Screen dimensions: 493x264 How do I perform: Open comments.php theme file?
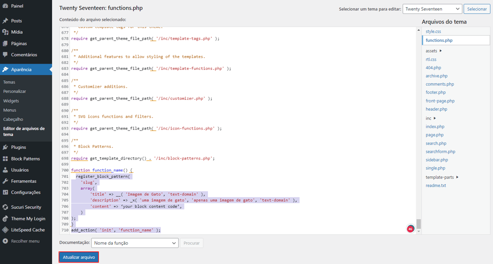point(440,84)
